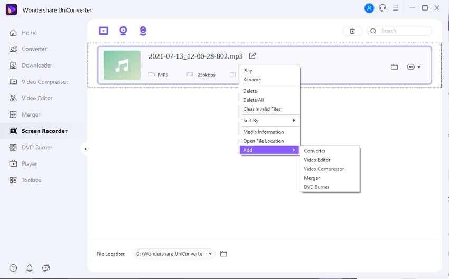Screen dimensions: 449x279
Task: Open the recording's folder icon on right
Action: tap(394, 67)
